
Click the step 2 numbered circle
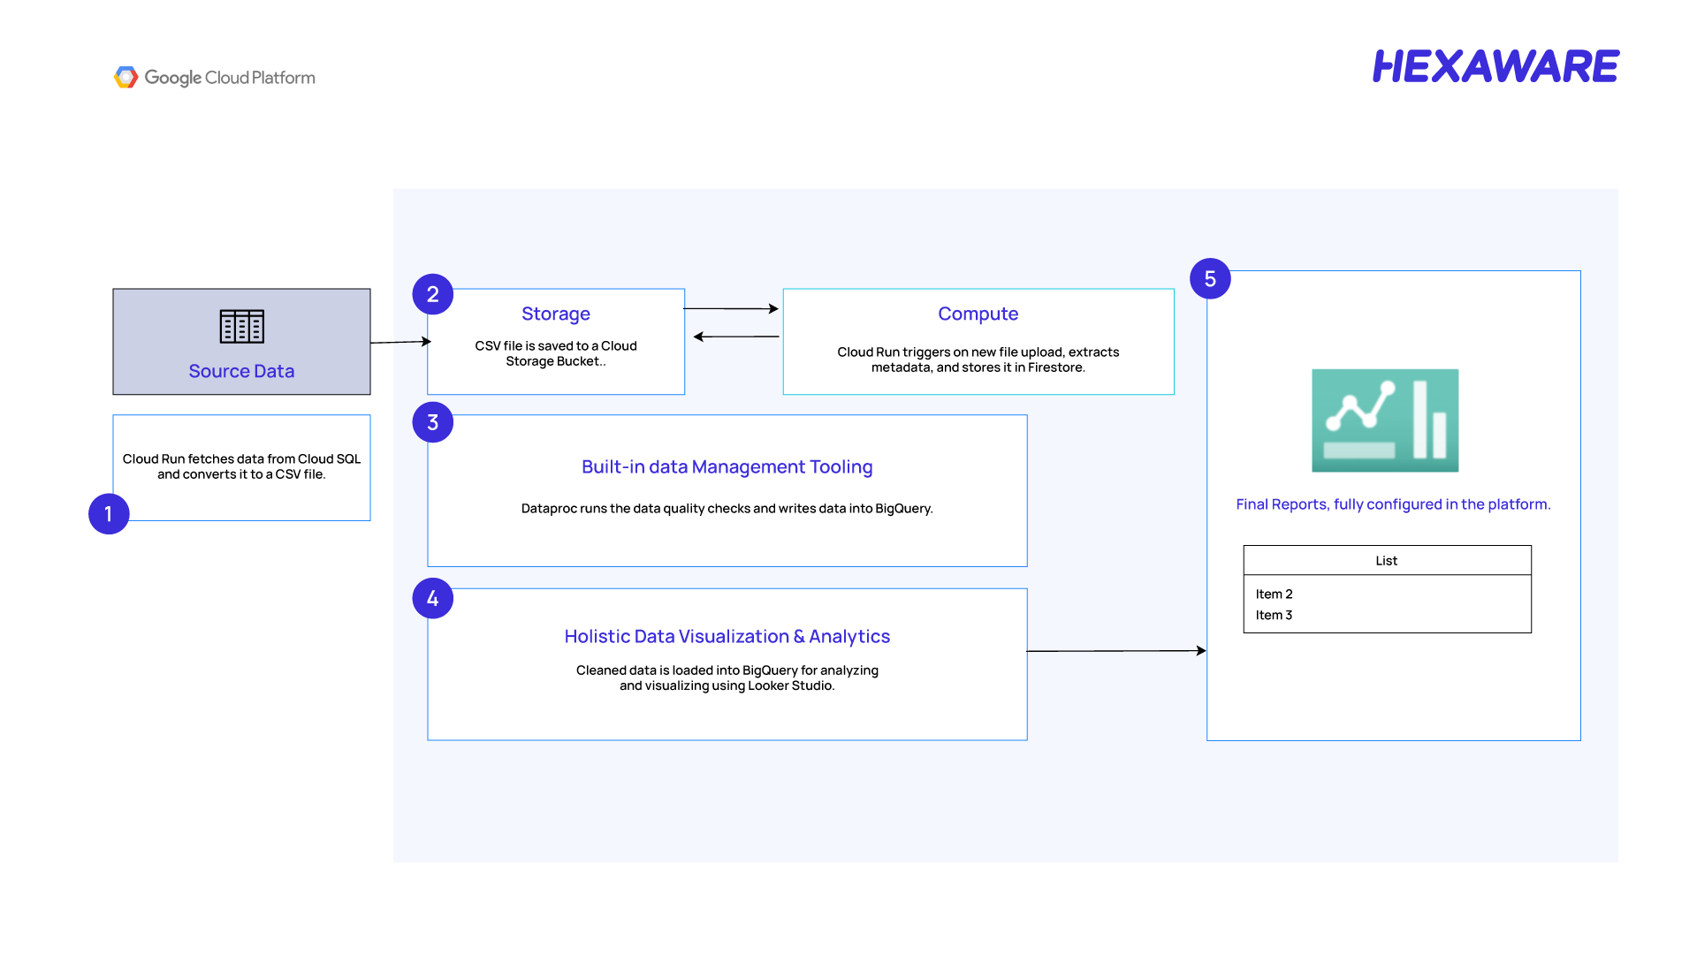433,294
